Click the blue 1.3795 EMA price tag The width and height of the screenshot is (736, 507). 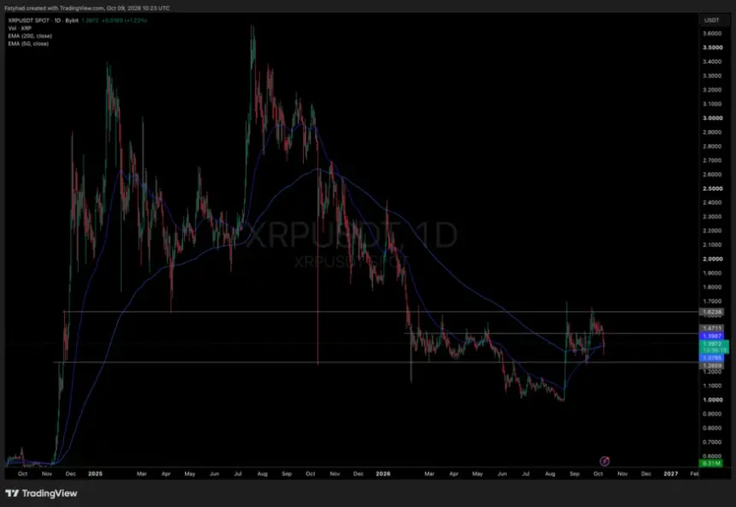click(x=711, y=358)
